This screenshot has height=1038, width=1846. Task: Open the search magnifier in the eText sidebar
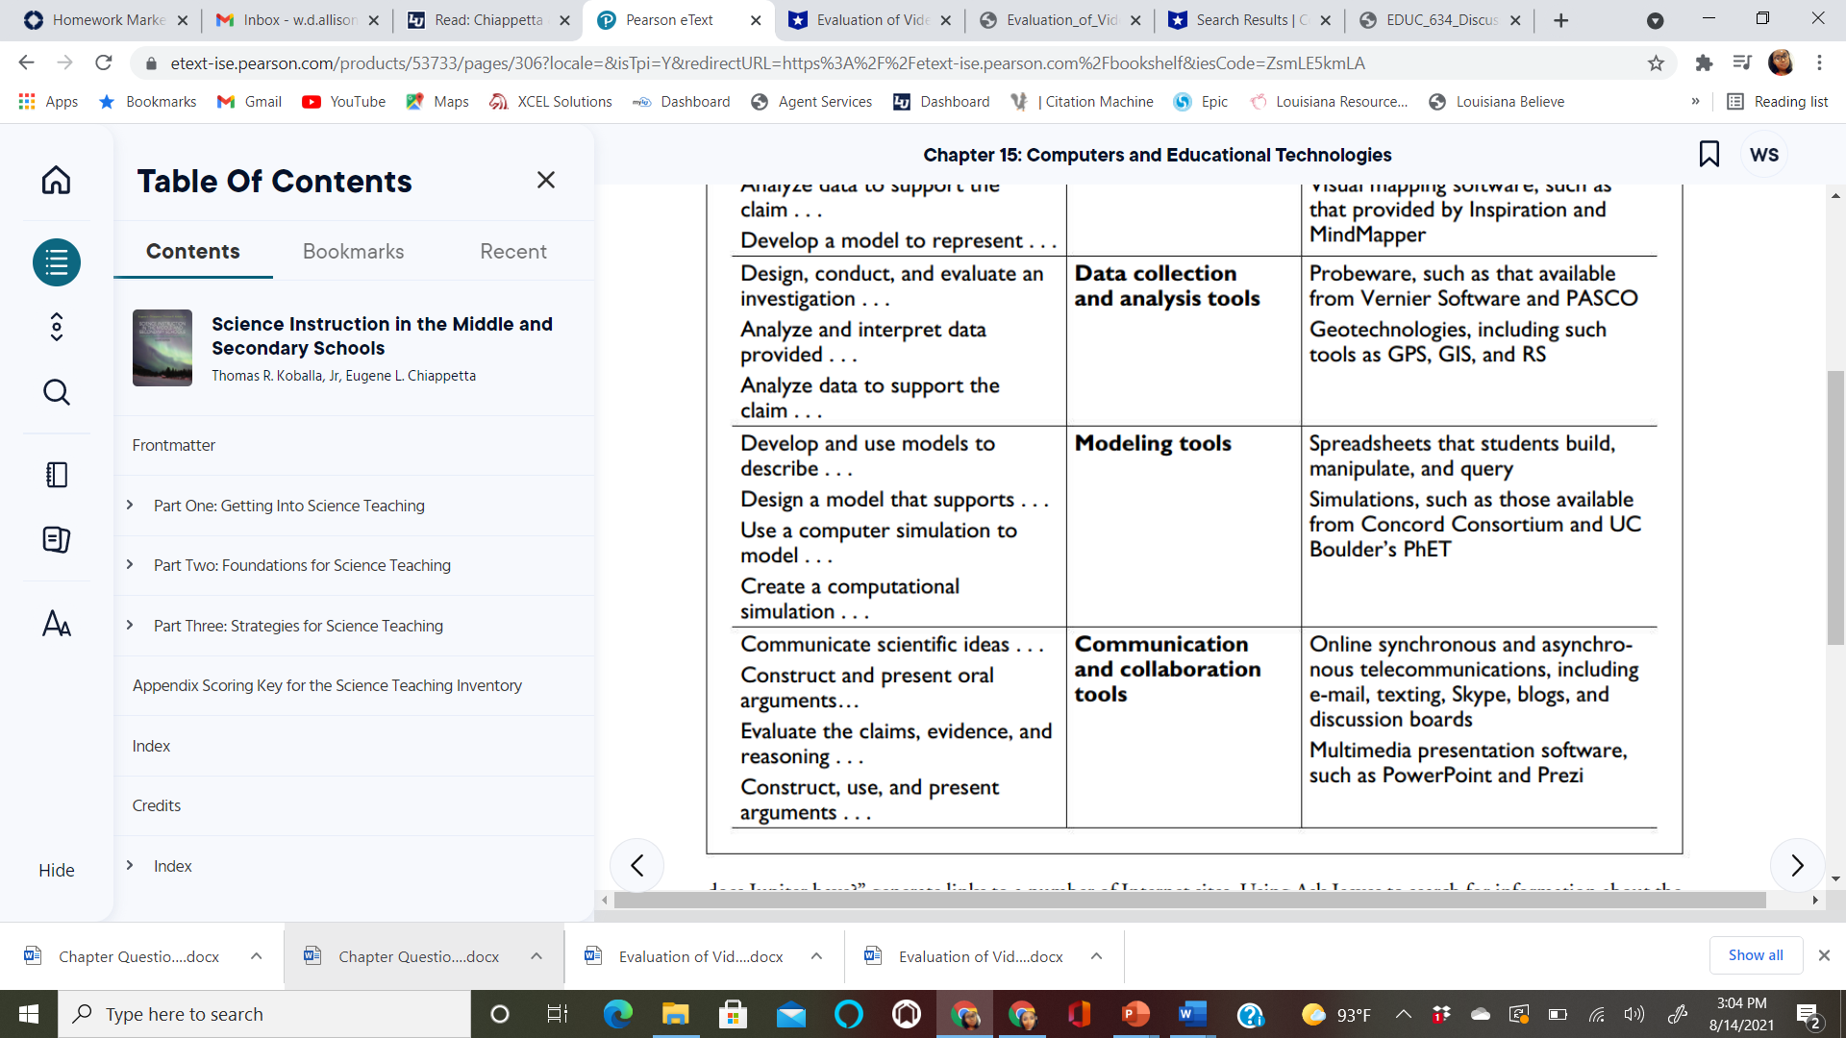click(x=57, y=392)
